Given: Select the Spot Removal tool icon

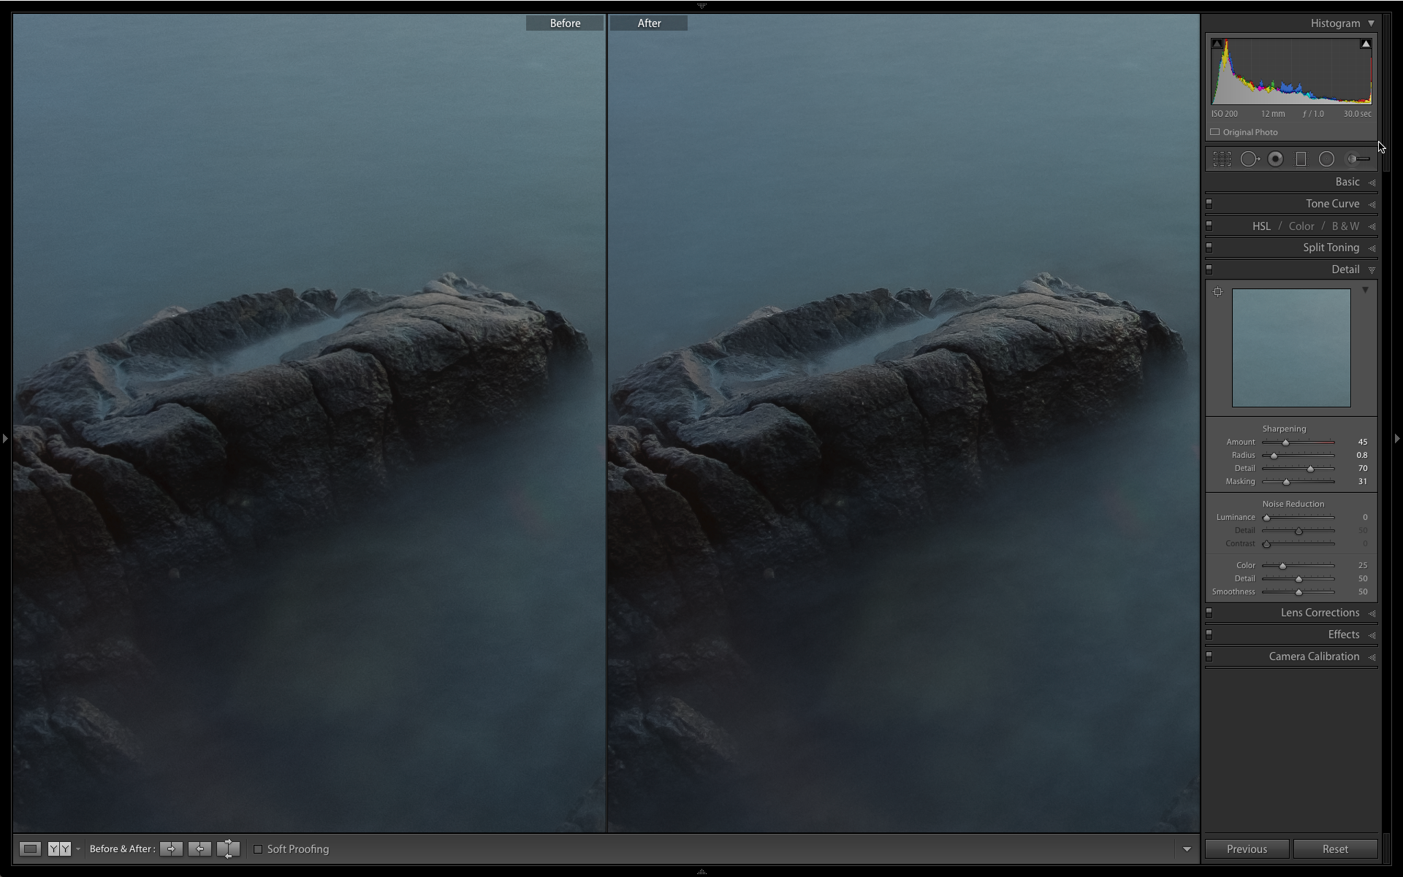Looking at the screenshot, I should (x=1250, y=158).
